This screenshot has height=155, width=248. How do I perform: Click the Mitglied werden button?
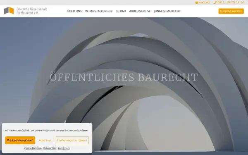[x=231, y=11]
